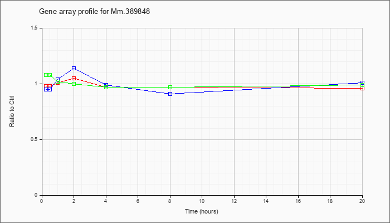
Task: Click the 10 tick label on the time axis
Action: [202, 201]
